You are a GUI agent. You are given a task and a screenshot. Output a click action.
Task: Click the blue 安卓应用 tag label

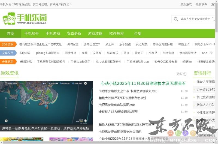(8, 53)
